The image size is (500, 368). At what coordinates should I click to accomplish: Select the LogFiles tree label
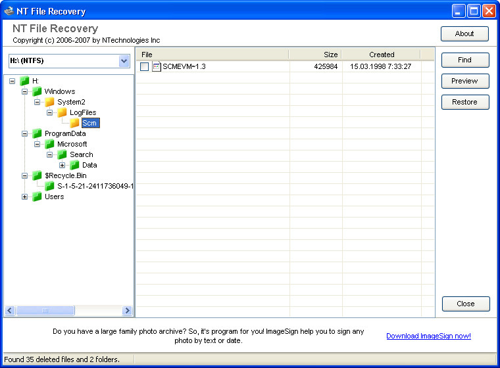83,112
